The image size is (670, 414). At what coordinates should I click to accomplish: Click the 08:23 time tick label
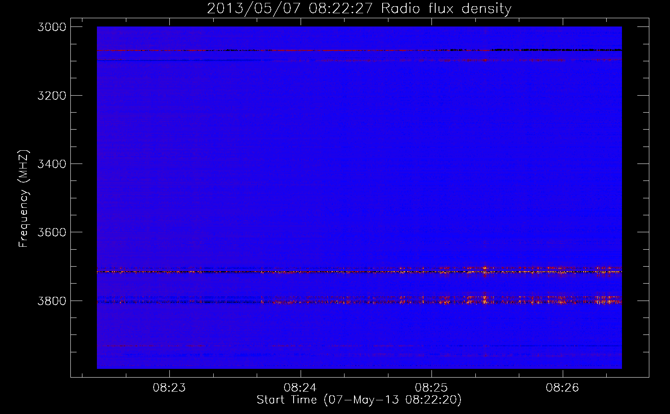pyautogui.click(x=169, y=388)
